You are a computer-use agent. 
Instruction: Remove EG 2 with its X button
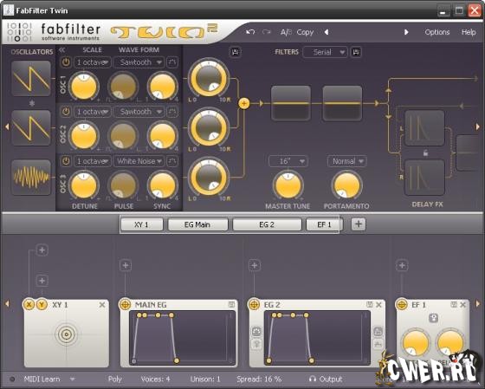point(378,305)
